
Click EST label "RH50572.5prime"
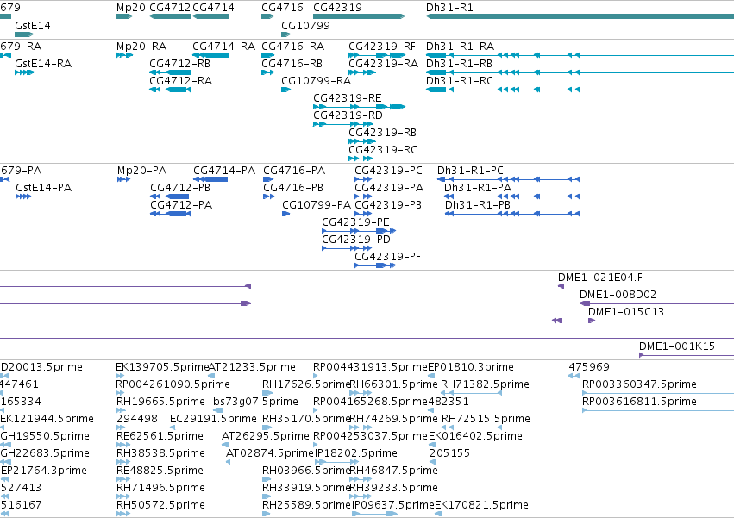[x=160, y=506]
